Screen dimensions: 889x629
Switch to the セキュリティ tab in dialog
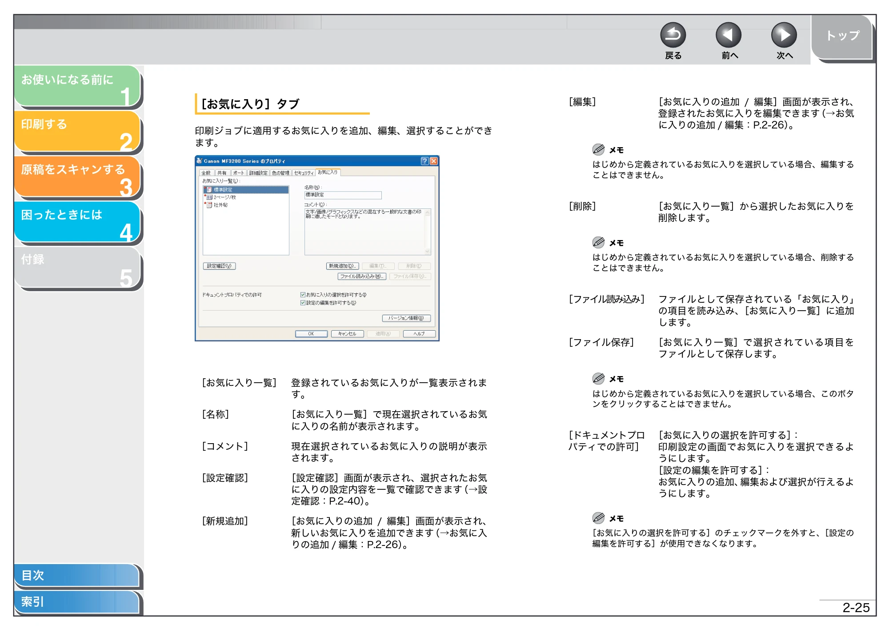pos(304,173)
